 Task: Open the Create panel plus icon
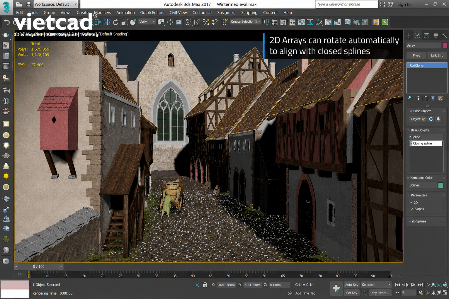click(x=409, y=35)
